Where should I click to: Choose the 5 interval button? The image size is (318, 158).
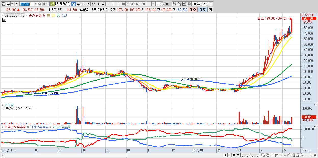[118, 4]
